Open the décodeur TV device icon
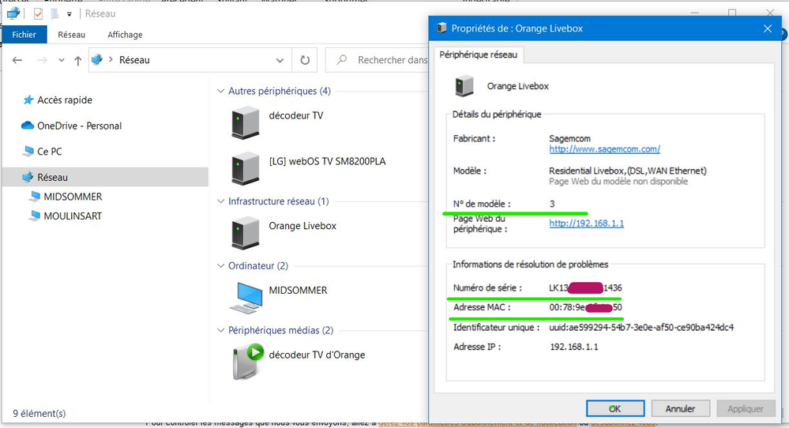Screen dimensions: 789x428 pos(245,122)
